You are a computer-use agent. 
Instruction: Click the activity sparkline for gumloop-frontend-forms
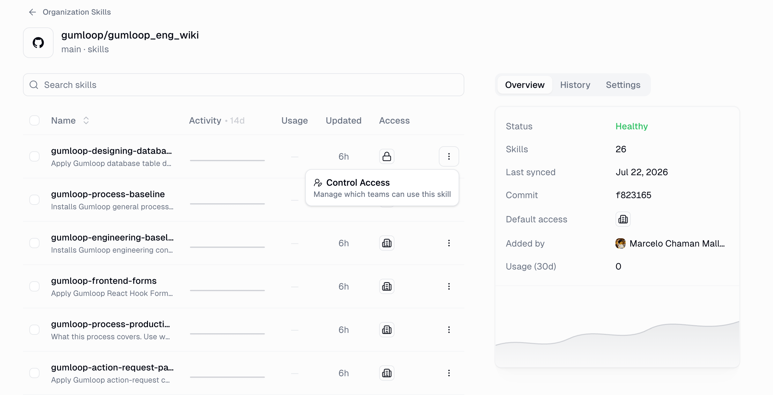(x=227, y=290)
